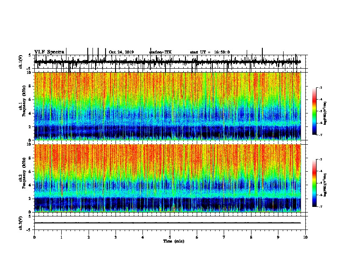
Task: Click the ch.2 colorbar log(PSD) unit label
Action: point(325,185)
